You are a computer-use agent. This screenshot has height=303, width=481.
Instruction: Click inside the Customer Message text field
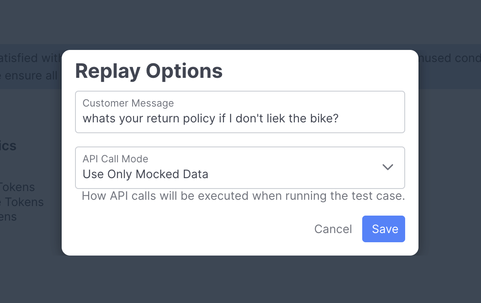[240, 118]
